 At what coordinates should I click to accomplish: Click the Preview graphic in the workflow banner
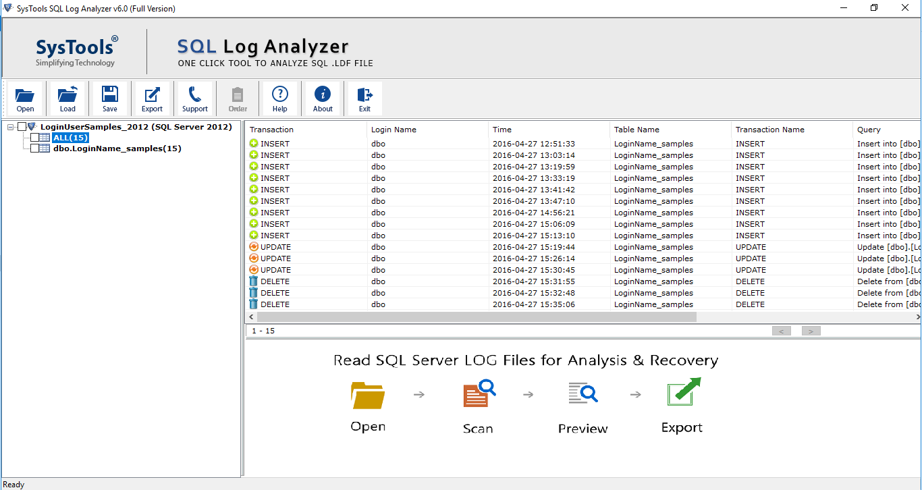582,393
